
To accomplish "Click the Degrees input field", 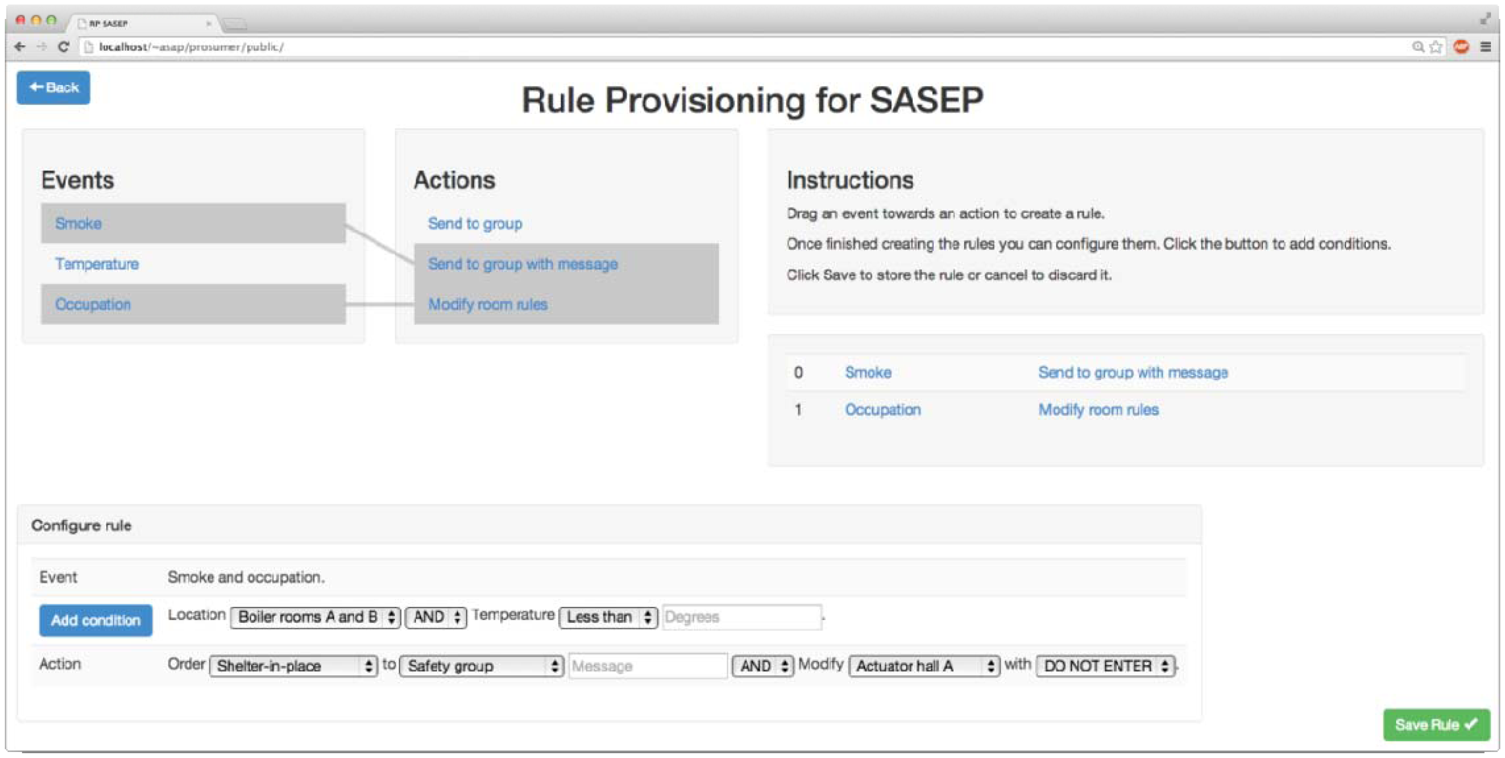I will (x=741, y=617).
